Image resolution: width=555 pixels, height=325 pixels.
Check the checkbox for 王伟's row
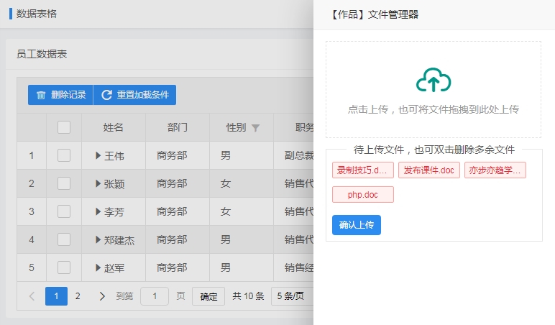64,155
